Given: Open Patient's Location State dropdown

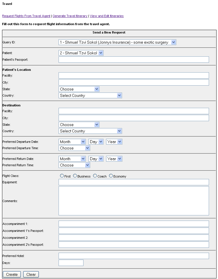Looking at the screenshot, I should tap(79, 89).
